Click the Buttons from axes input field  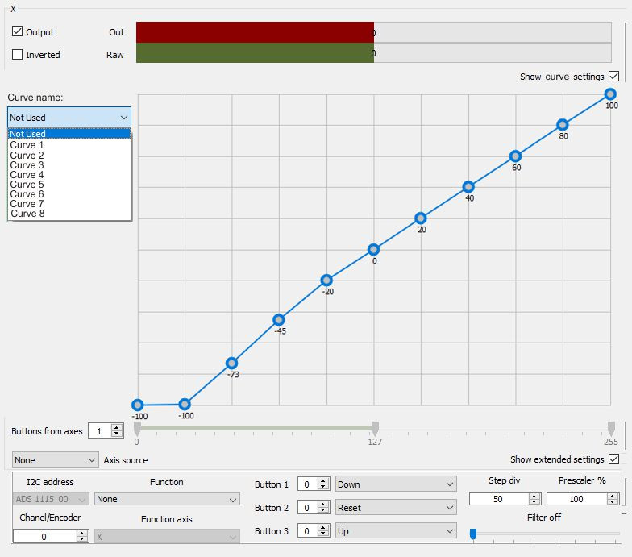(100, 431)
